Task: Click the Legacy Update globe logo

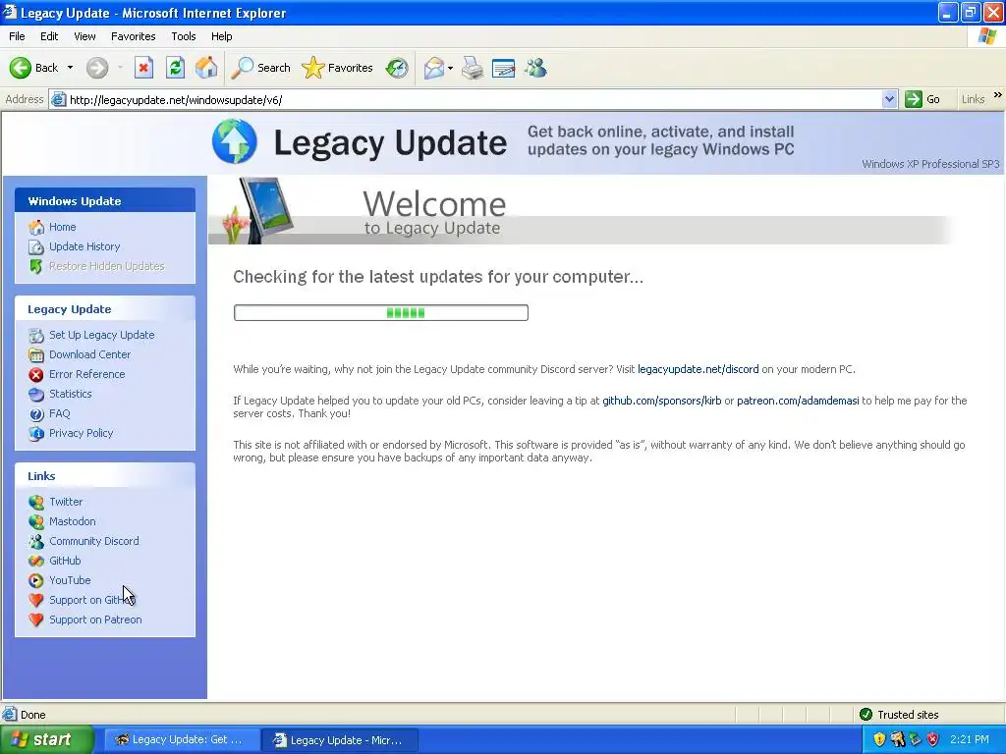Action: point(235,141)
